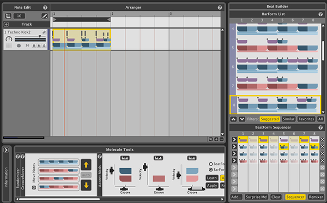Toggle the Similar filter
This screenshot has width=327, height=203.
click(288, 119)
